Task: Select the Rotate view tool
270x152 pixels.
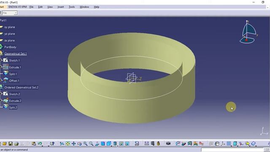Action: 80,144
